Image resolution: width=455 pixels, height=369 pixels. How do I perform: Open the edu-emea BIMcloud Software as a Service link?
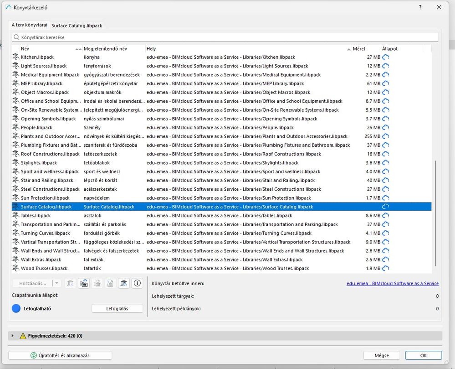click(392, 284)
